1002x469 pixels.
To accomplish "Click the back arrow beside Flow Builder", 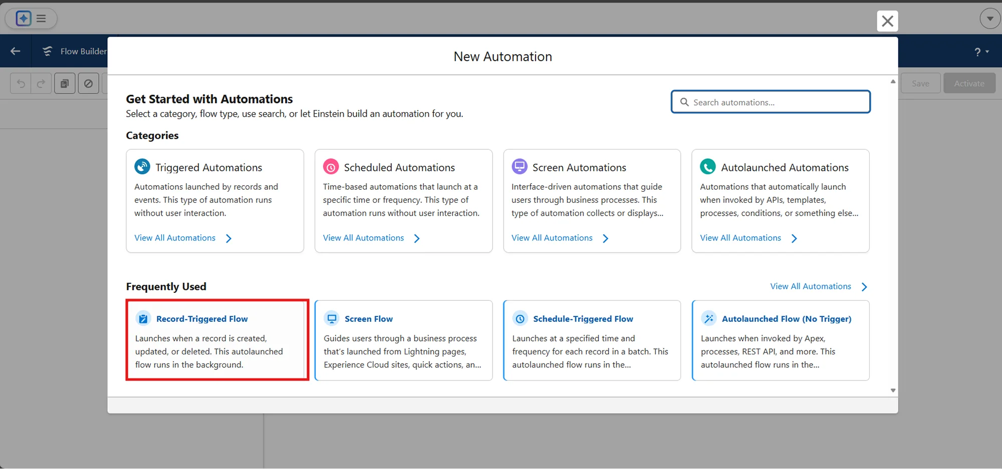I will pyautogui.click(x=15, y=51).
